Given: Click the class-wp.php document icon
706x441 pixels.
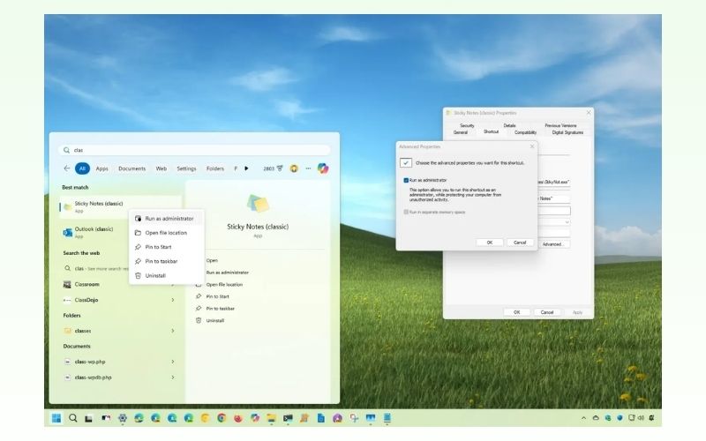Looking at the screenshot, I should click(68, 362).
